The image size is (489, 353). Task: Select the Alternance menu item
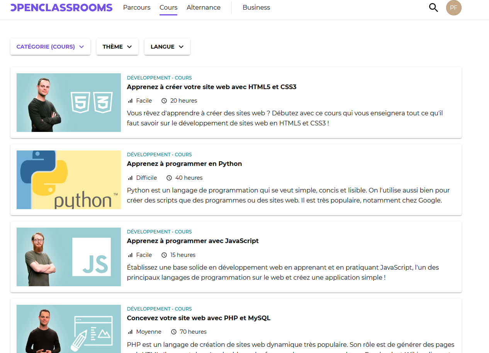click(203, 7)
